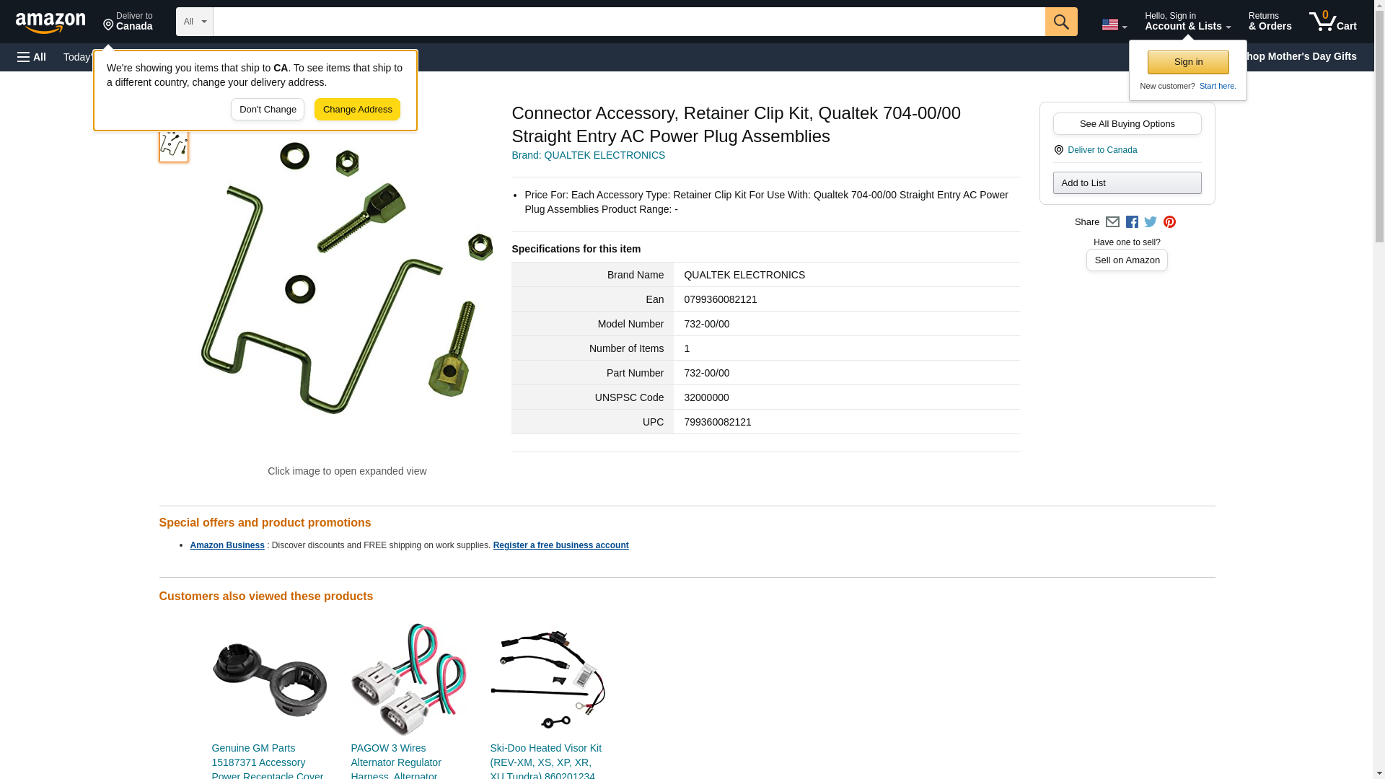Share product on Pinterest icon
This screenshot has width=1385, height=779.
(x=1169, y=222)
